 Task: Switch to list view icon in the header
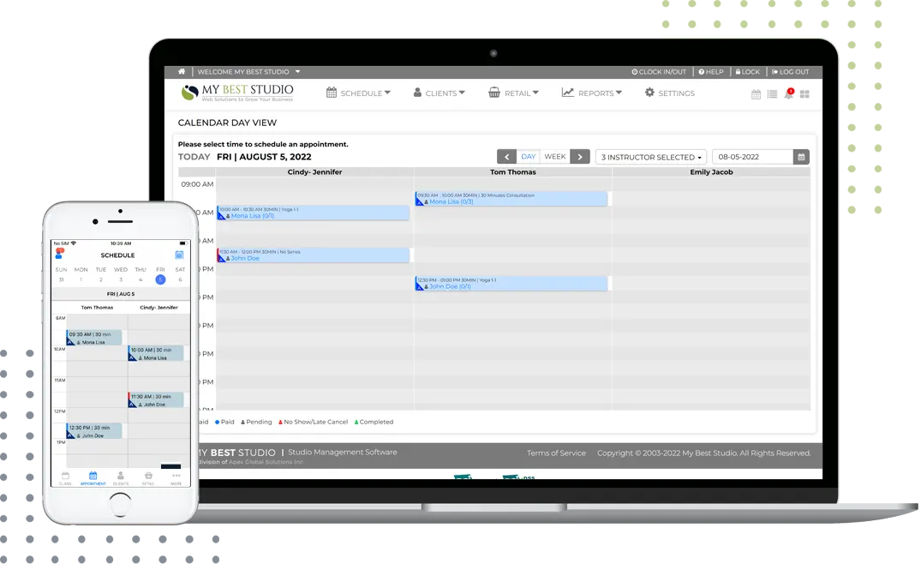773,94
